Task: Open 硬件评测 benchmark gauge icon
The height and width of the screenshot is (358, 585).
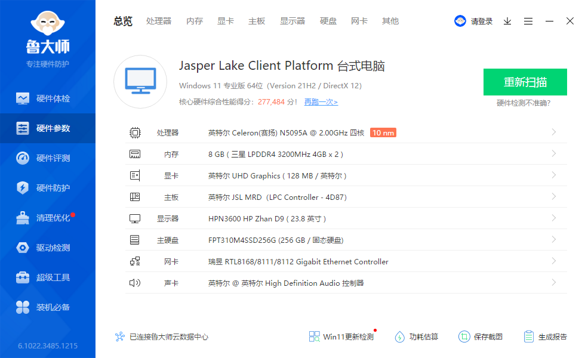Action: pos(23,158)
